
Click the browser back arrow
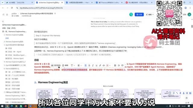point(3,8)
